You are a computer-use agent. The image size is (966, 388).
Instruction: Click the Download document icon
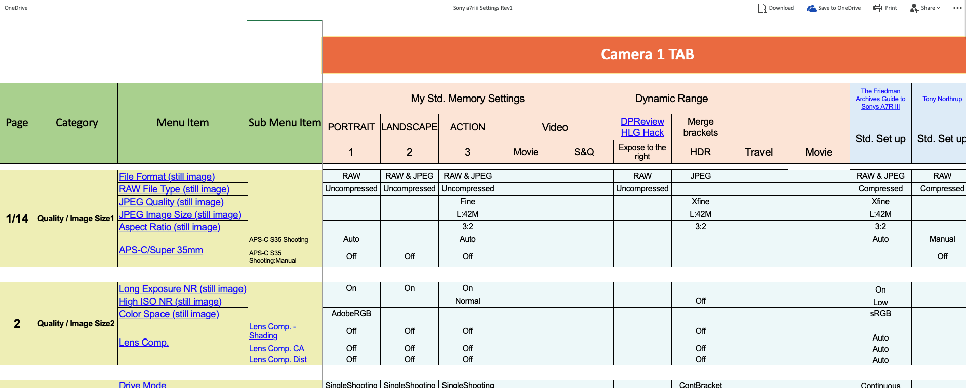pos(762,8)
